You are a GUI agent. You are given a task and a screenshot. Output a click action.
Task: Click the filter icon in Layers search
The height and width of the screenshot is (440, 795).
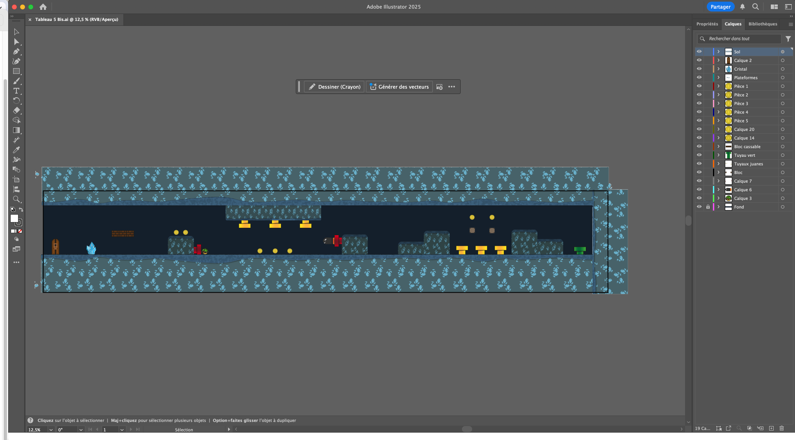(788, 39)
